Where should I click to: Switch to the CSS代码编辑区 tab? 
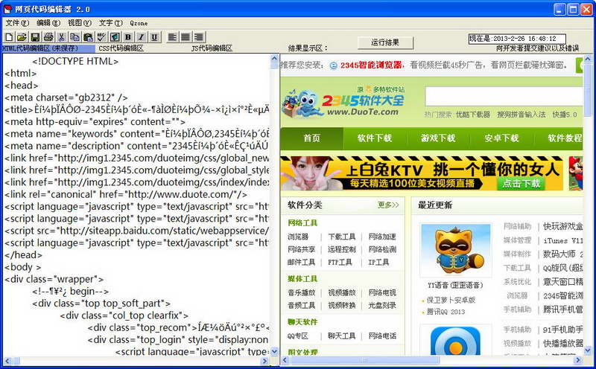(121, 48)
